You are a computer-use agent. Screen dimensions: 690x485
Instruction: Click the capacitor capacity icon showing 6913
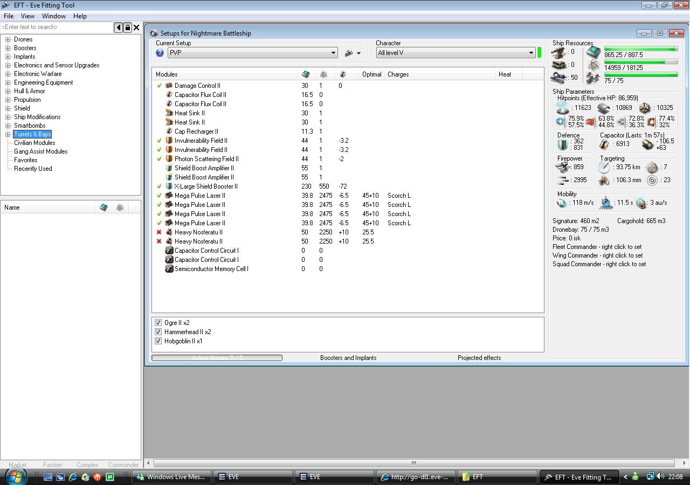tap(604, 144)
